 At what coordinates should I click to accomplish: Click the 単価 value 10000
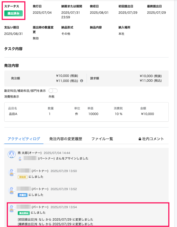[93, 114]
